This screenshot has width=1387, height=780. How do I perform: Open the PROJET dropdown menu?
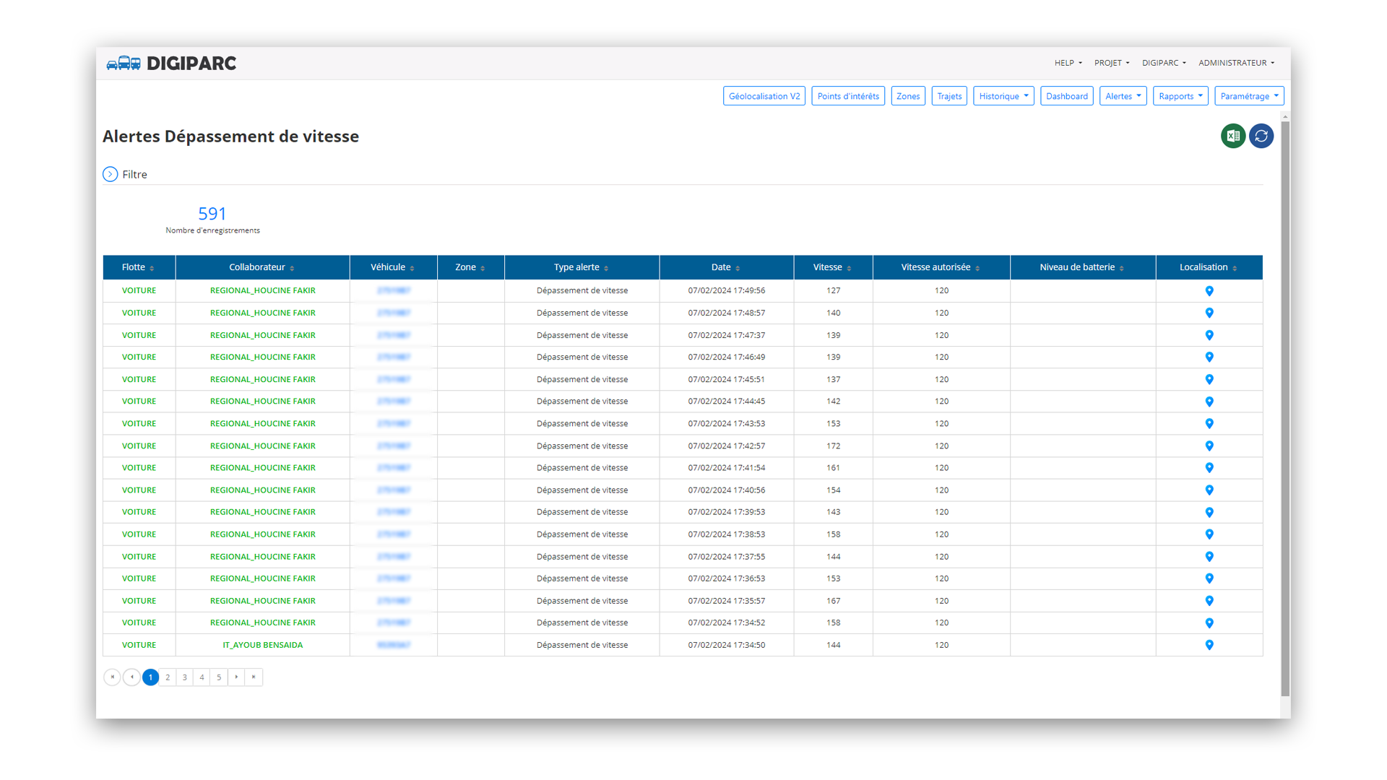[x=1111, y=63]
